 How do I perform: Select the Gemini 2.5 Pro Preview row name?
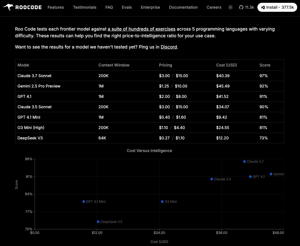click(x=39, y=86)
